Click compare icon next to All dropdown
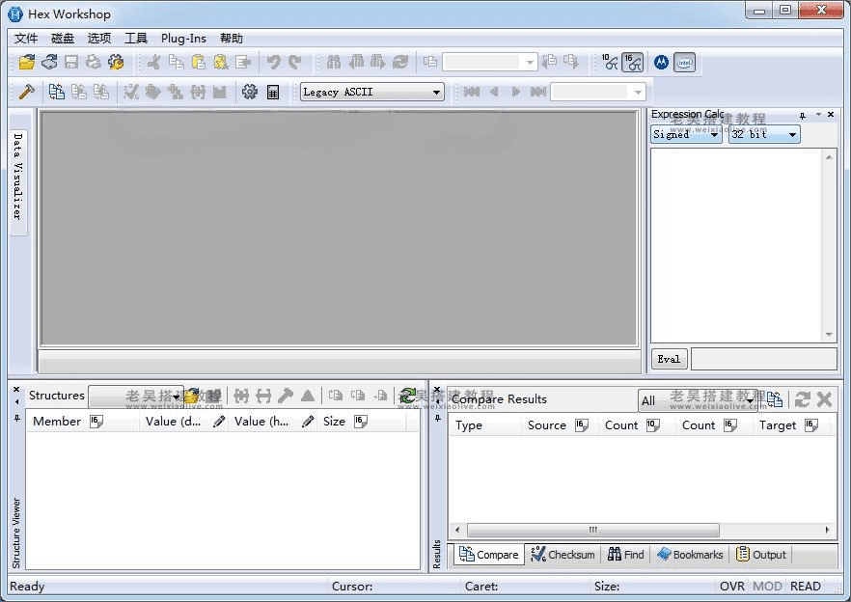The image size is (851, 602). [775, 399]
